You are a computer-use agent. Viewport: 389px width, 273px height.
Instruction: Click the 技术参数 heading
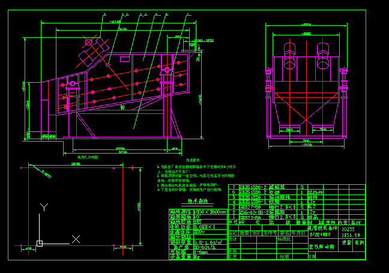(198, 201)
